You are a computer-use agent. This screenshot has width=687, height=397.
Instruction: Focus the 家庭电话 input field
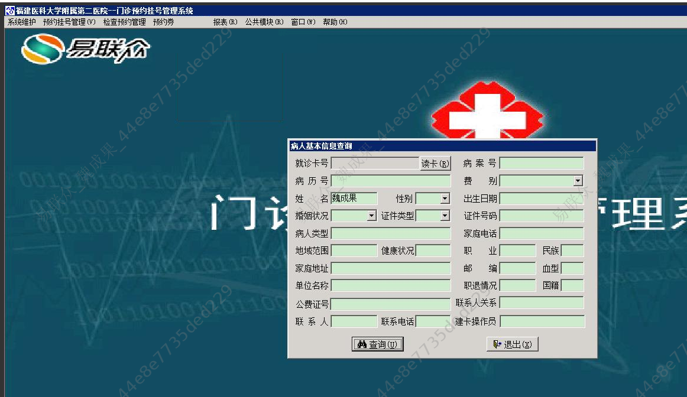[x=542, y=233]
